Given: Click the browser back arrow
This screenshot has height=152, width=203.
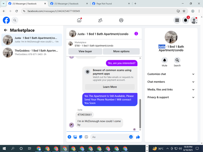Looking at the screenshot, I should point(4,11).
